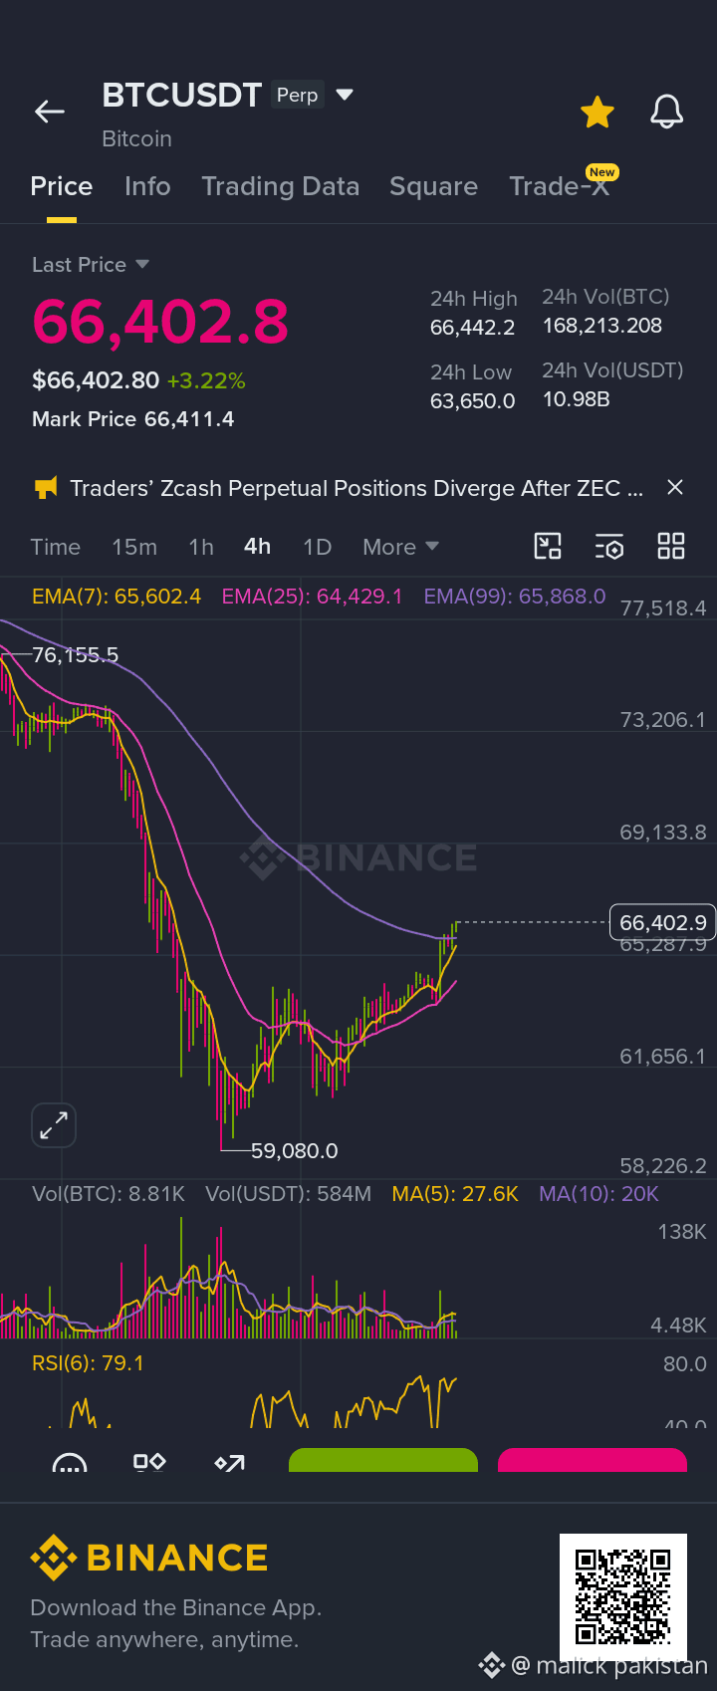Open the Trade-X tab
717x1691 pixels.
pos(559,186)
